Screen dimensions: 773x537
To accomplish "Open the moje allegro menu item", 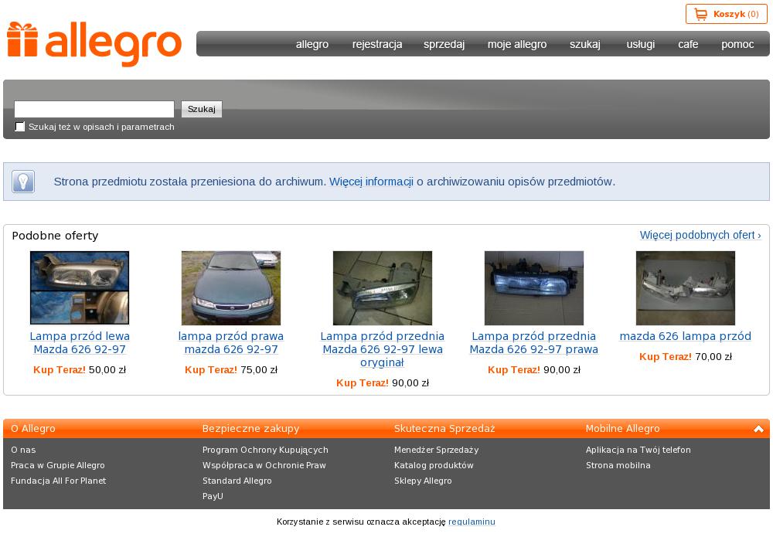I will point(517,44).
